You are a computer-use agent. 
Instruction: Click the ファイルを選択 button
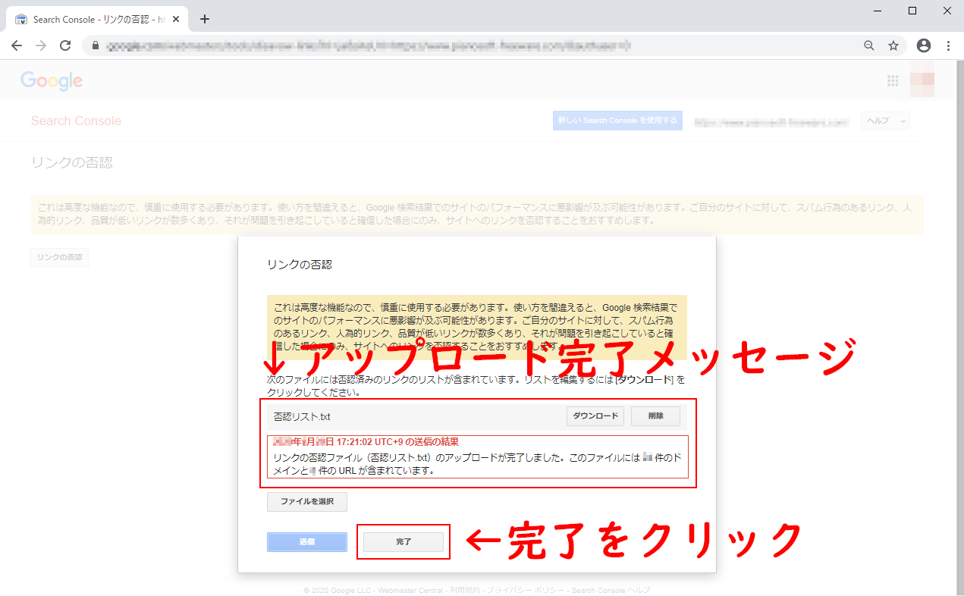tap(306, 502)
